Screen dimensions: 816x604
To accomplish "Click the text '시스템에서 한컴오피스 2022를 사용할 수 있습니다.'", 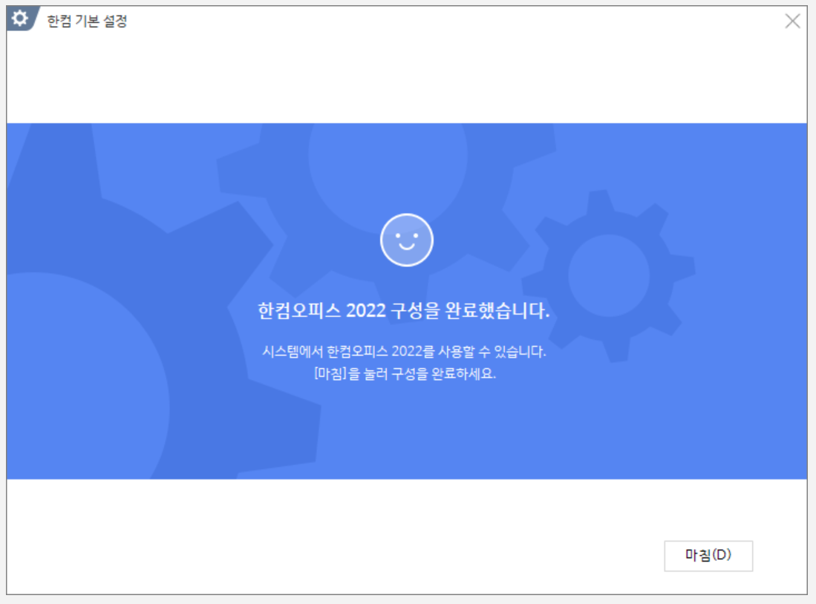I will (x=404, y=352).
